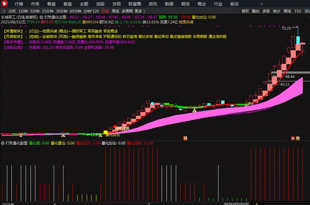Open the 概念 menu
The width and height of the screenshot is (310, 205).
tap(202, 4)
